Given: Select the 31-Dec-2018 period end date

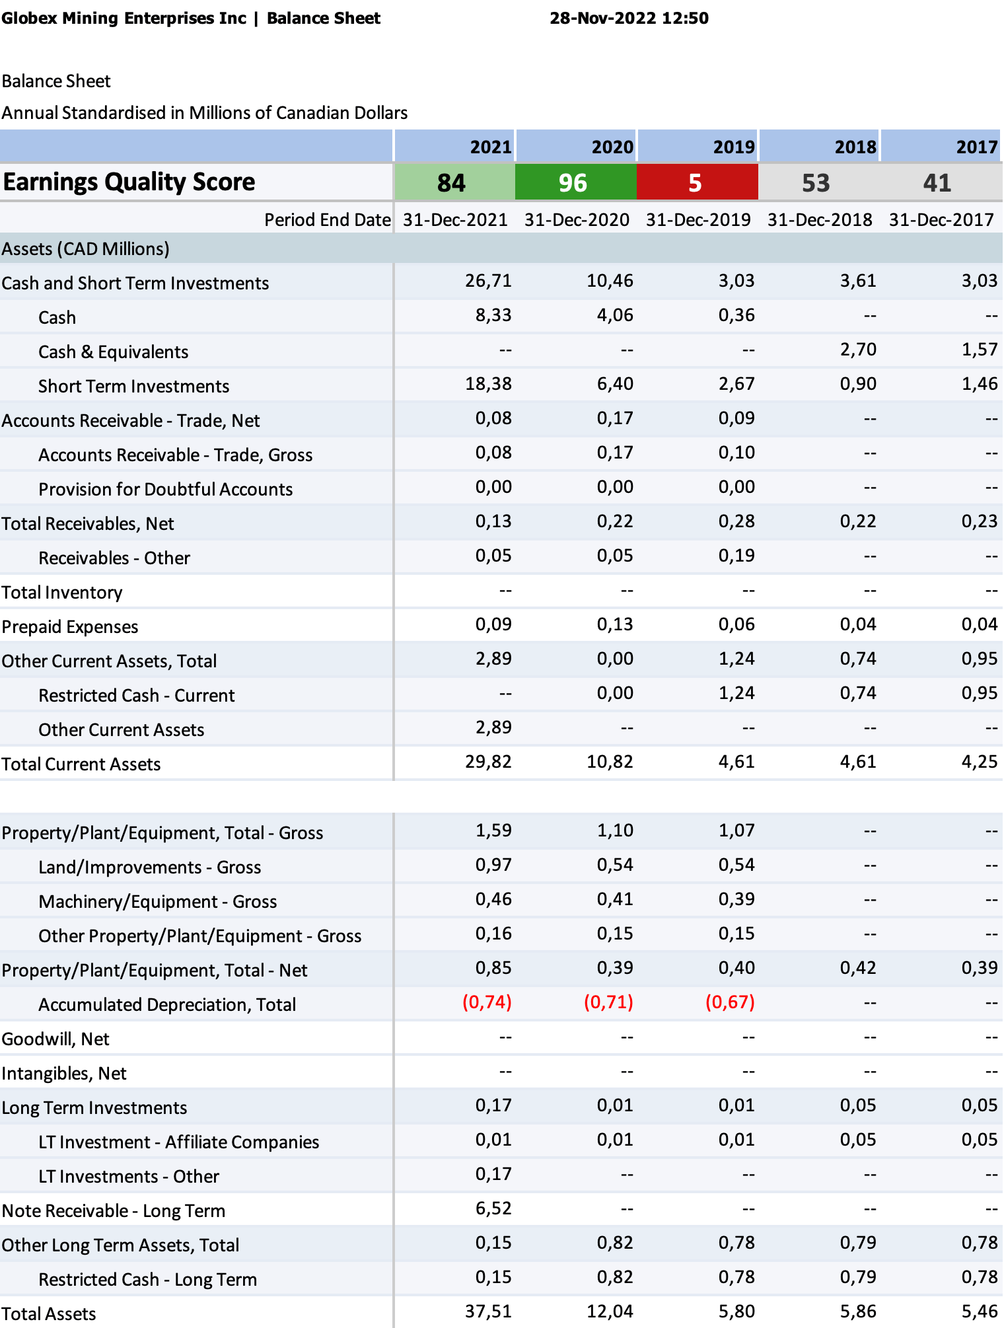Looking at the screenshot, I should [819, 219].
